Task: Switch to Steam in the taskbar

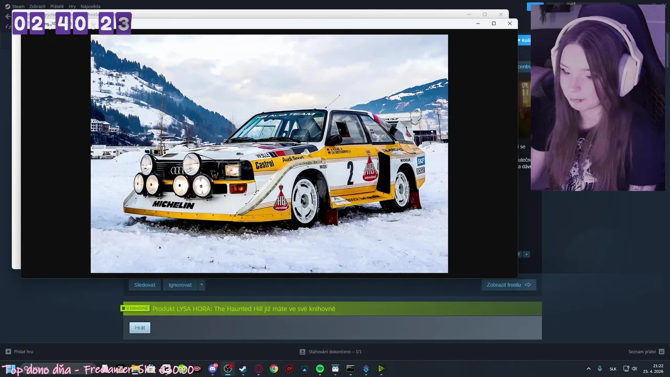Action: tap(243, 369)
